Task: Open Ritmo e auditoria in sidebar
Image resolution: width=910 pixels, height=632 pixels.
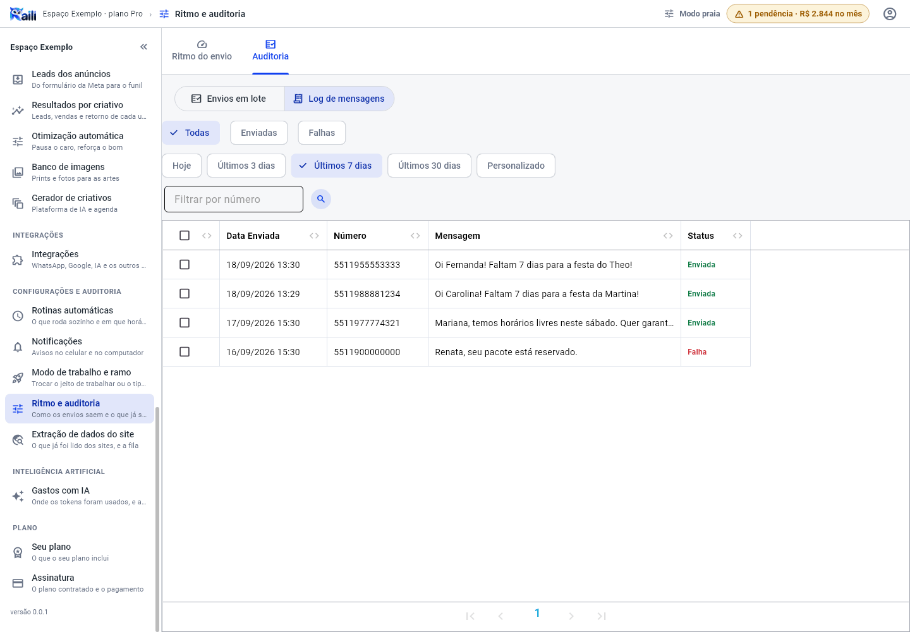Action: pyautogui.click(x=80, y=409)
